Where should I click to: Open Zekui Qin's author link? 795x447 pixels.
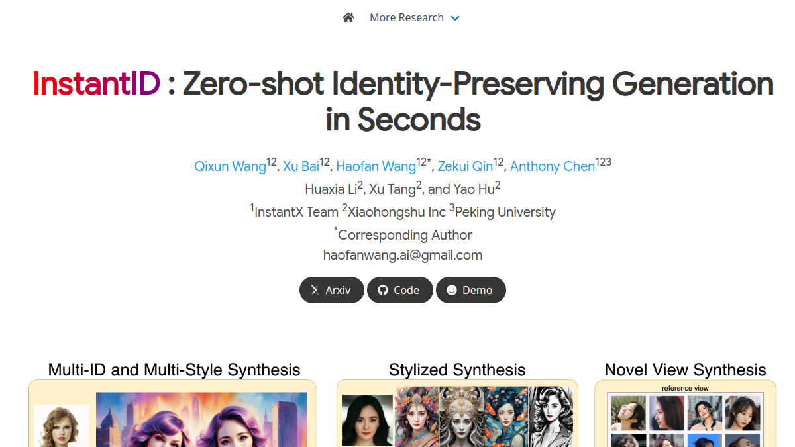click(x=465, y=166)
